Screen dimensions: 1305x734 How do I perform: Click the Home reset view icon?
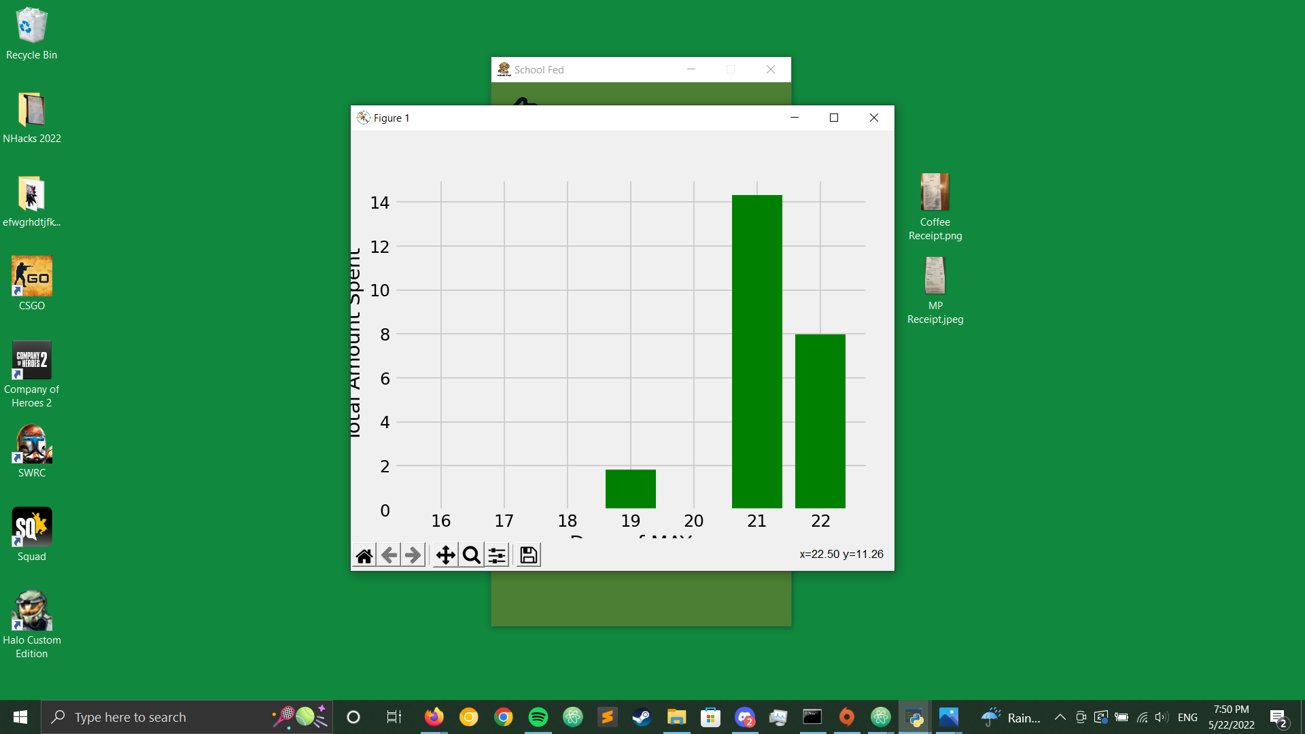[x=364, y=555]
